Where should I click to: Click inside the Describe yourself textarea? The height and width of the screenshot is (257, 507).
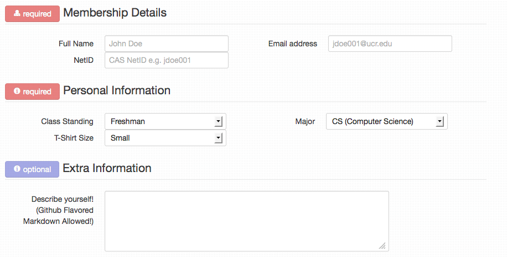click(x=247, y=221)
